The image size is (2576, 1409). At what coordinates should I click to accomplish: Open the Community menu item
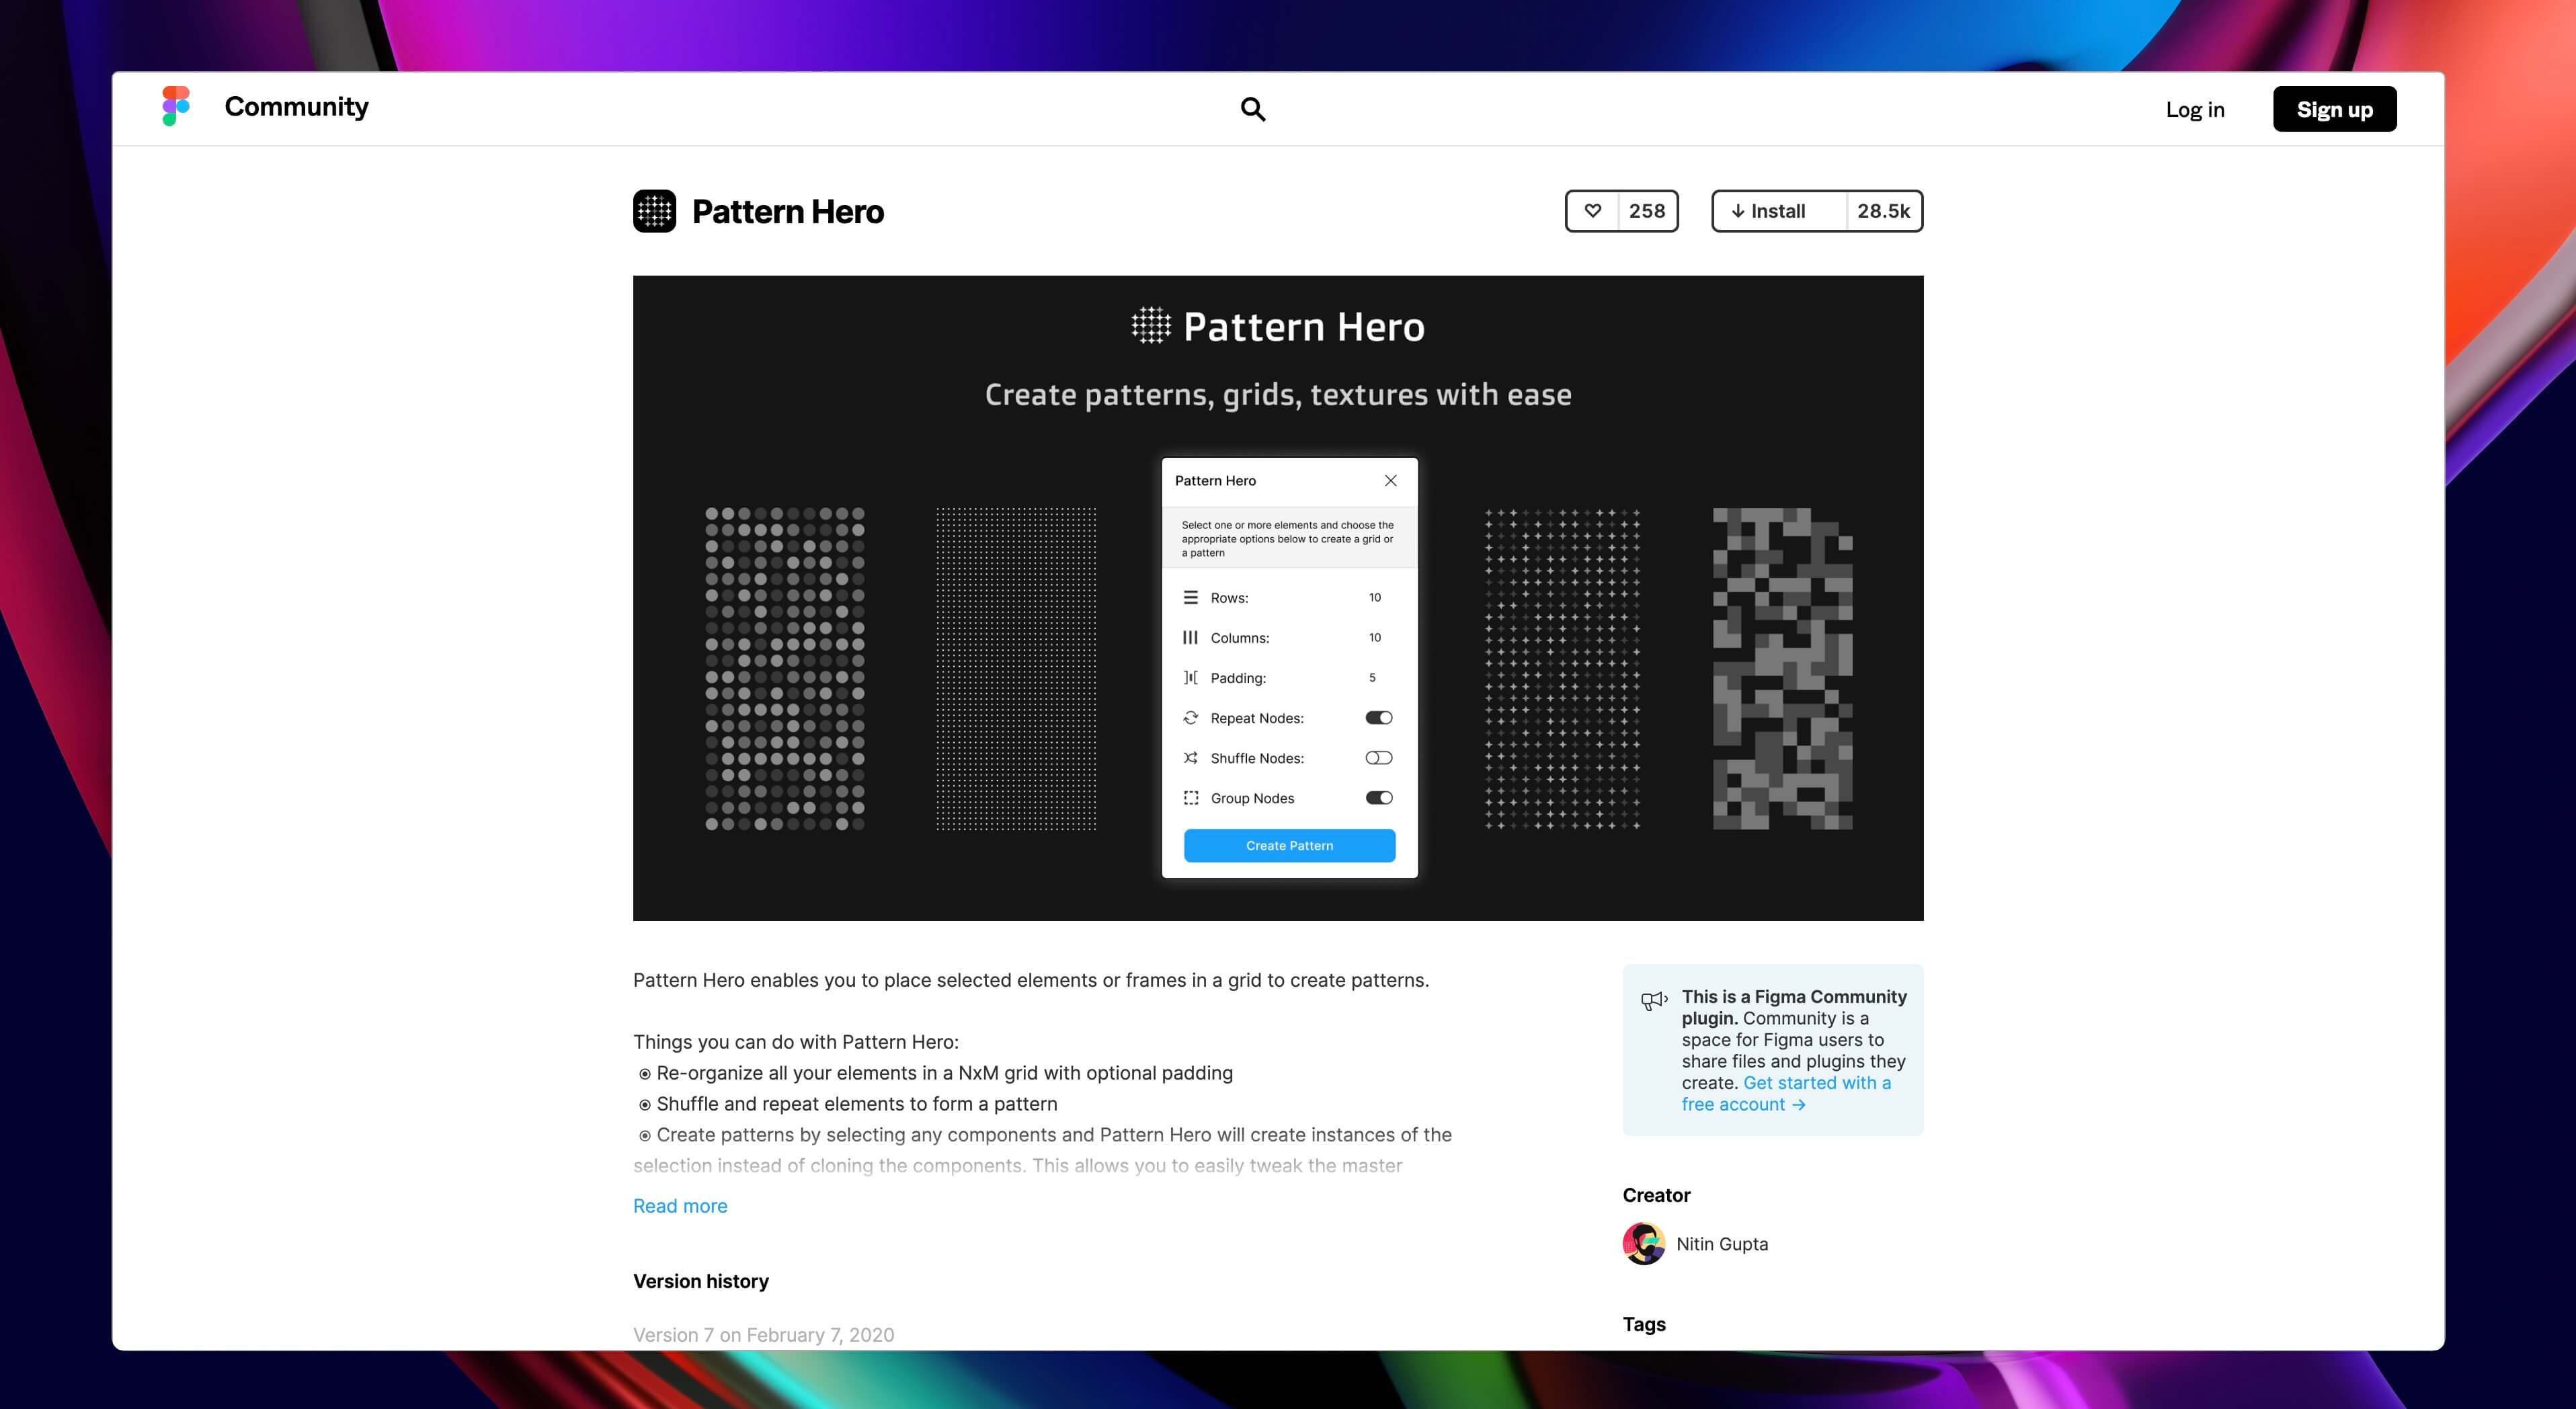[x=296, y=107]
